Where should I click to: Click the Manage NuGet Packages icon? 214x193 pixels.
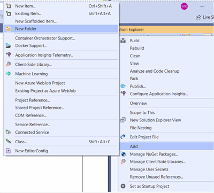pos(123,154)
